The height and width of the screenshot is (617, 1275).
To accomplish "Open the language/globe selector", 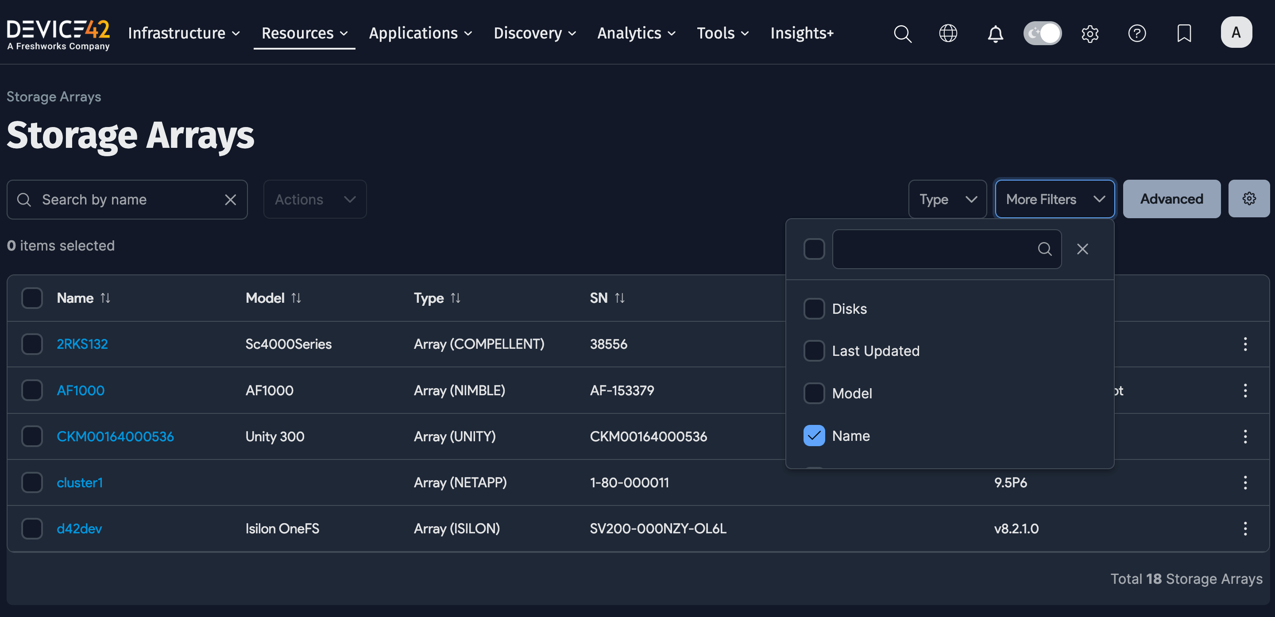I will tap(948, 33).
